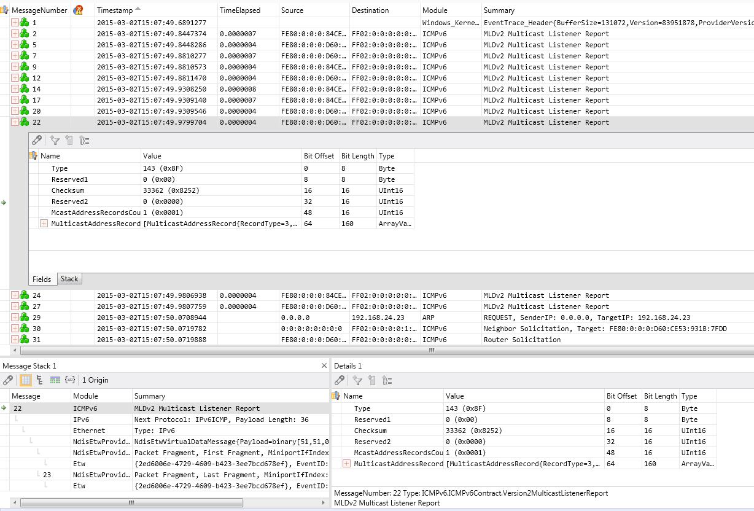The width and height of the screenshot is (754, 511).
Task: Select the ARP message row 29
Action: 382,318
